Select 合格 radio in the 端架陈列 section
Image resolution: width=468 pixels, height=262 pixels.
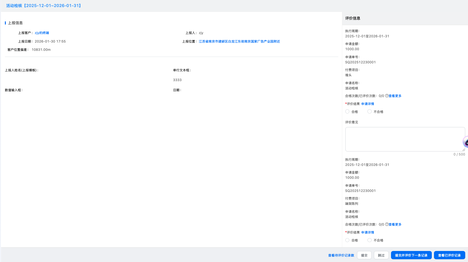click(347, 240)
